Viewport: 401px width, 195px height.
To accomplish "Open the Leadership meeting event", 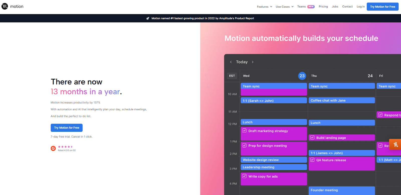I will coord(274,167).
